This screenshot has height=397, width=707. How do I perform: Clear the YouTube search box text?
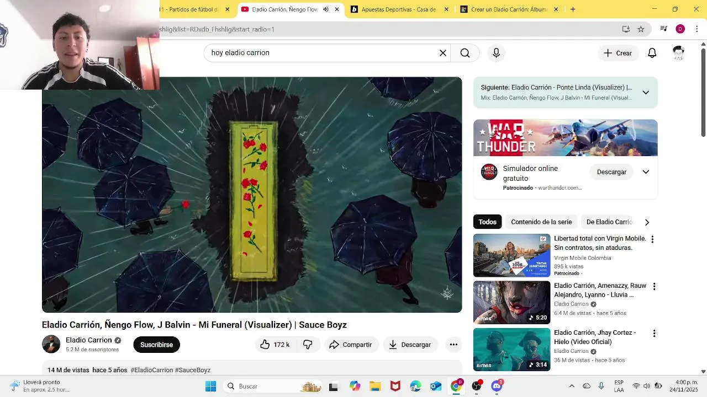click(442, 53)
